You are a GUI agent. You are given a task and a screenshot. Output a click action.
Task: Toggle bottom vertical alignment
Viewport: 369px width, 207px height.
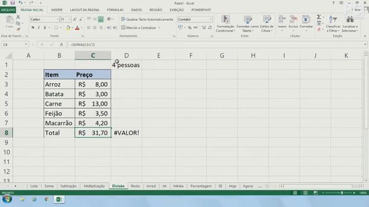click(101, 19)
